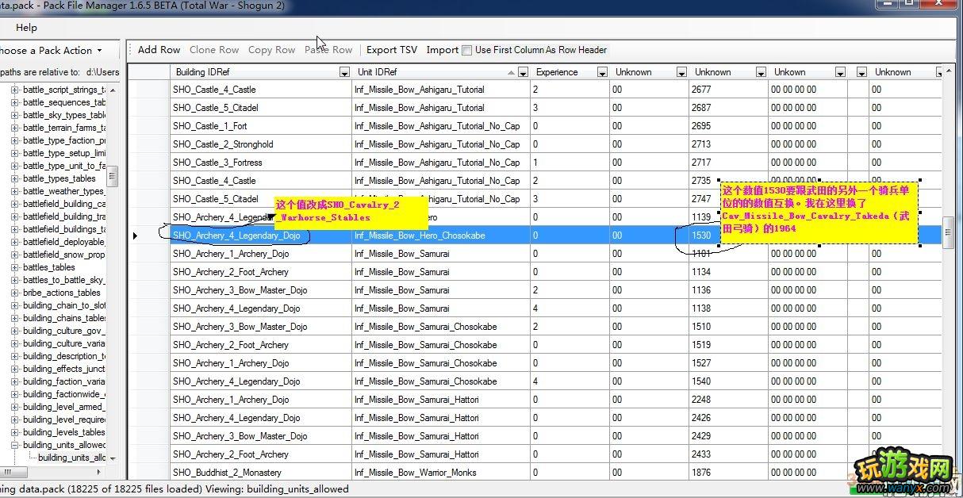Select the cell with value 2248
Viewport: 963px width, 498px height.
[728, 400]
